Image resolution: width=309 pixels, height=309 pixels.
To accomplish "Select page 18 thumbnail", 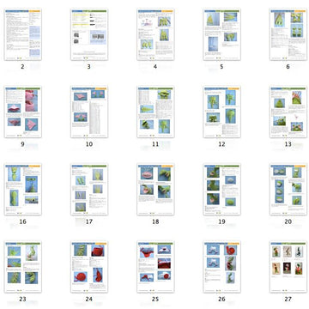I will [155, 190].
